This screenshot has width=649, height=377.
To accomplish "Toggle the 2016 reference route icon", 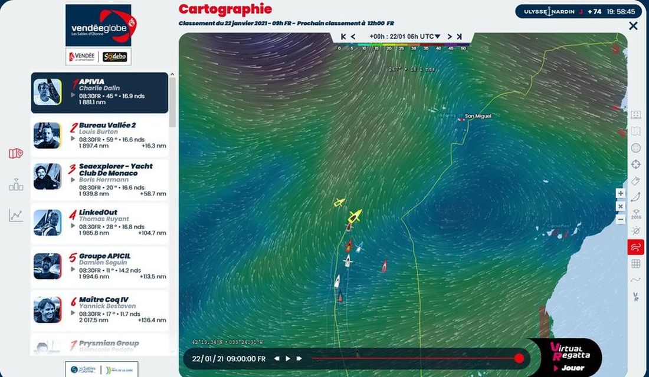I will coord(636,214).
